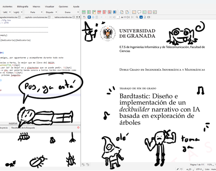Click the red-green text annotation icon

point(155,12)
